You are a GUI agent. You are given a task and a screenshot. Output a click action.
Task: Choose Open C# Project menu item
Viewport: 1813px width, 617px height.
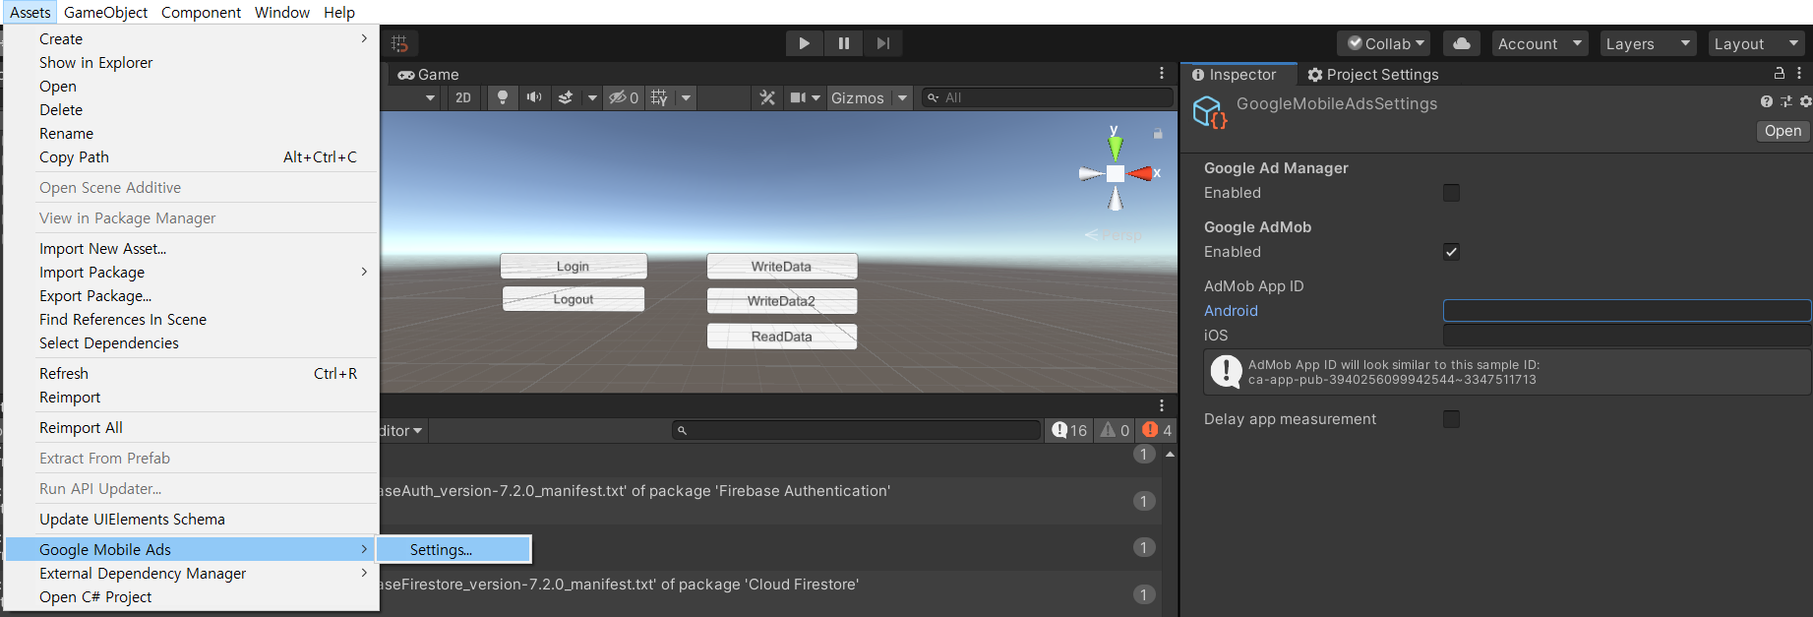pos(192,596)
